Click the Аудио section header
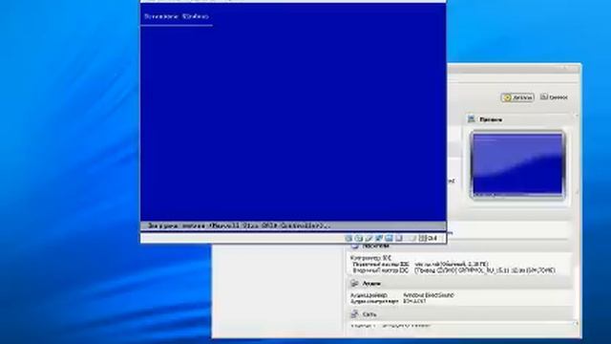This screenshot has height=344, width=611. click(460, 284)
